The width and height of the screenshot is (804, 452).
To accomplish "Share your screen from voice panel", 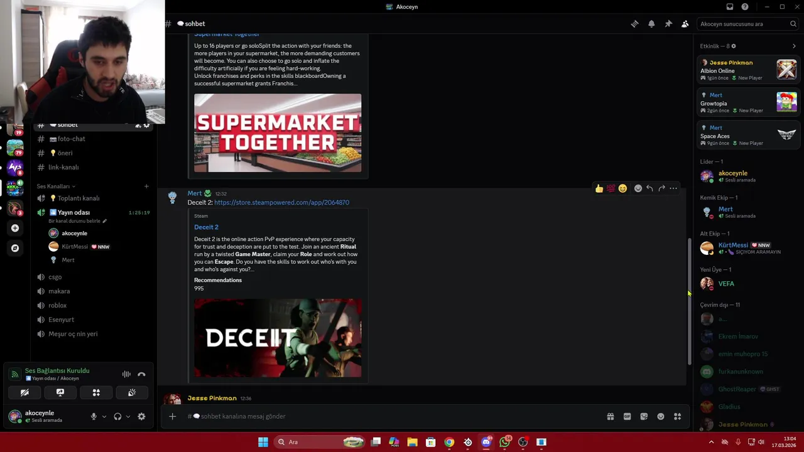I will click(60, 392).
